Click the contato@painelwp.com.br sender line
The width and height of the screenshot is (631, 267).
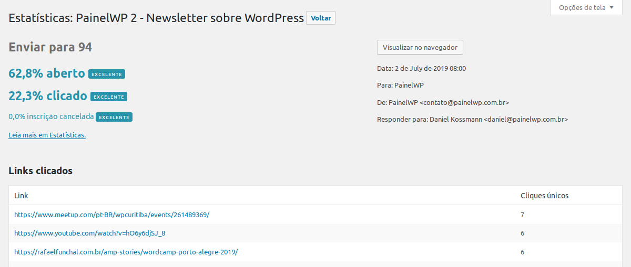(443, 102)
